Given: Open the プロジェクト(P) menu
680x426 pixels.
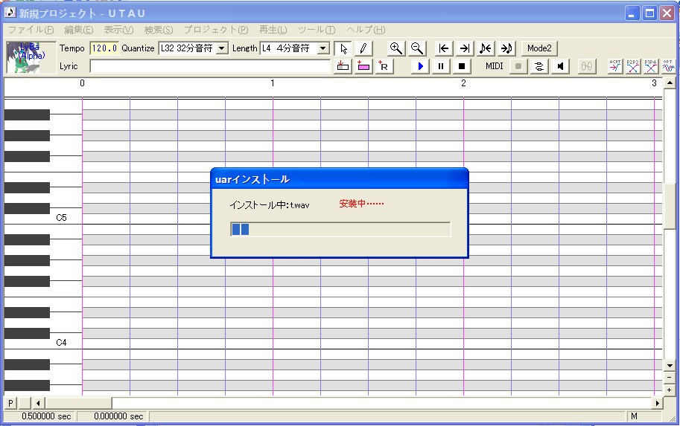Looking at the screenshot, I should [216, 30].
